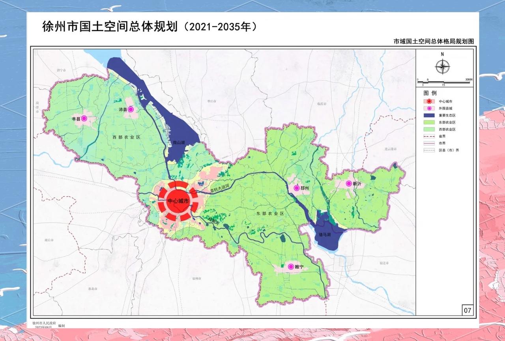Click the 临沂市 neighboring city label
505x341 pixels.
point(322,104)
